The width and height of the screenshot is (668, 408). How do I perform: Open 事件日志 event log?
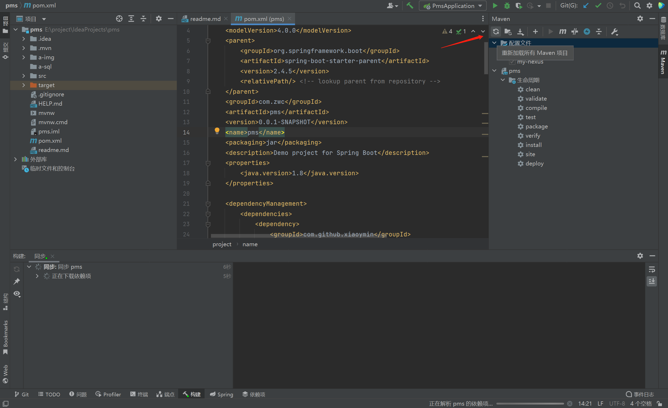(x=640, y=394)
